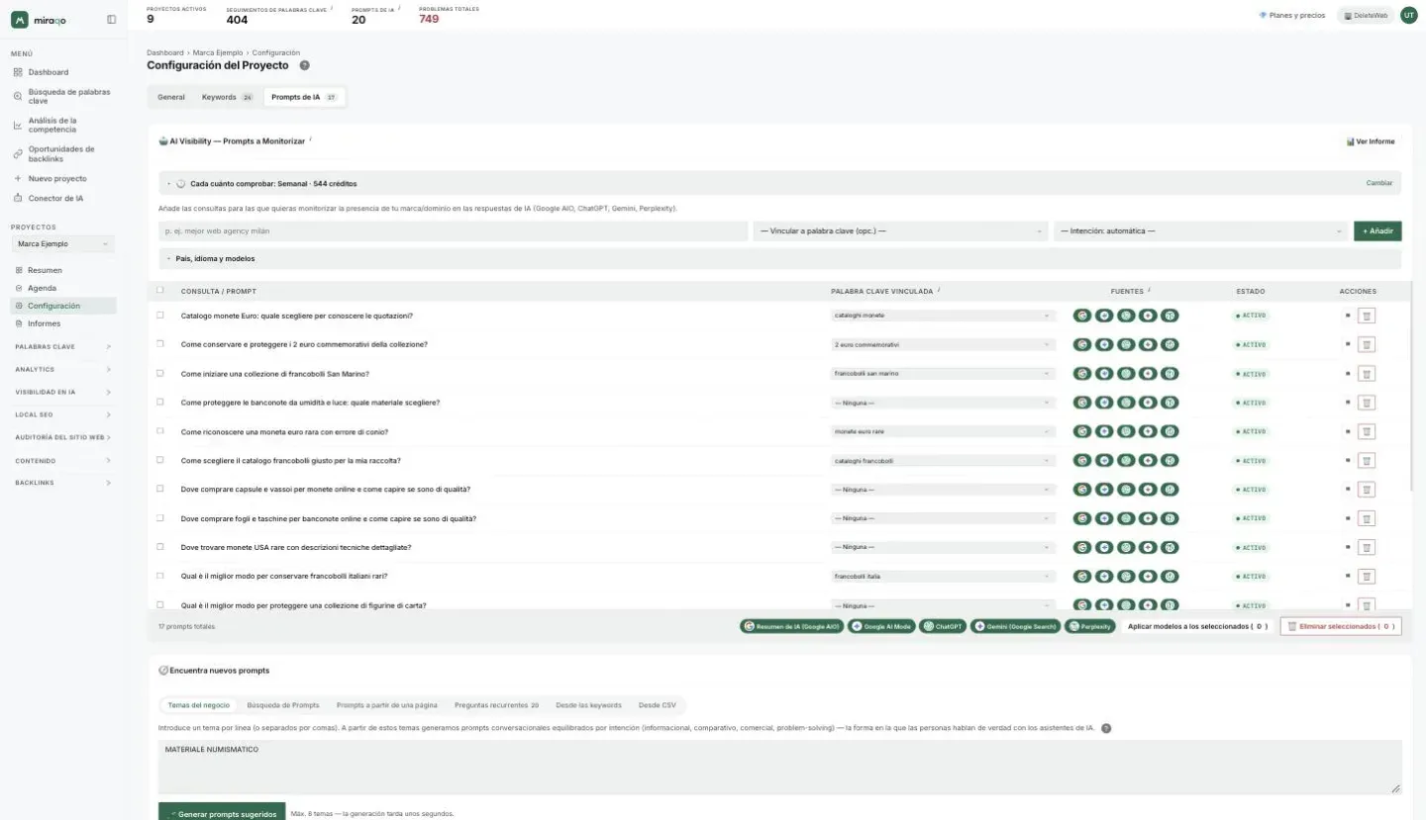Toggle Perplexity source for 'francobolli San Marino' row
This screenshot has width=1426, height=820.
1170,374
